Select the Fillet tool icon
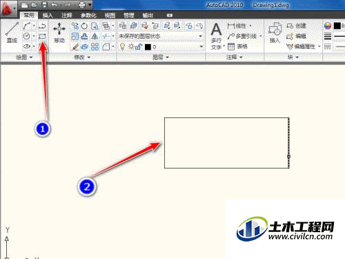This screenshot has width=345, height=259. 106,47
